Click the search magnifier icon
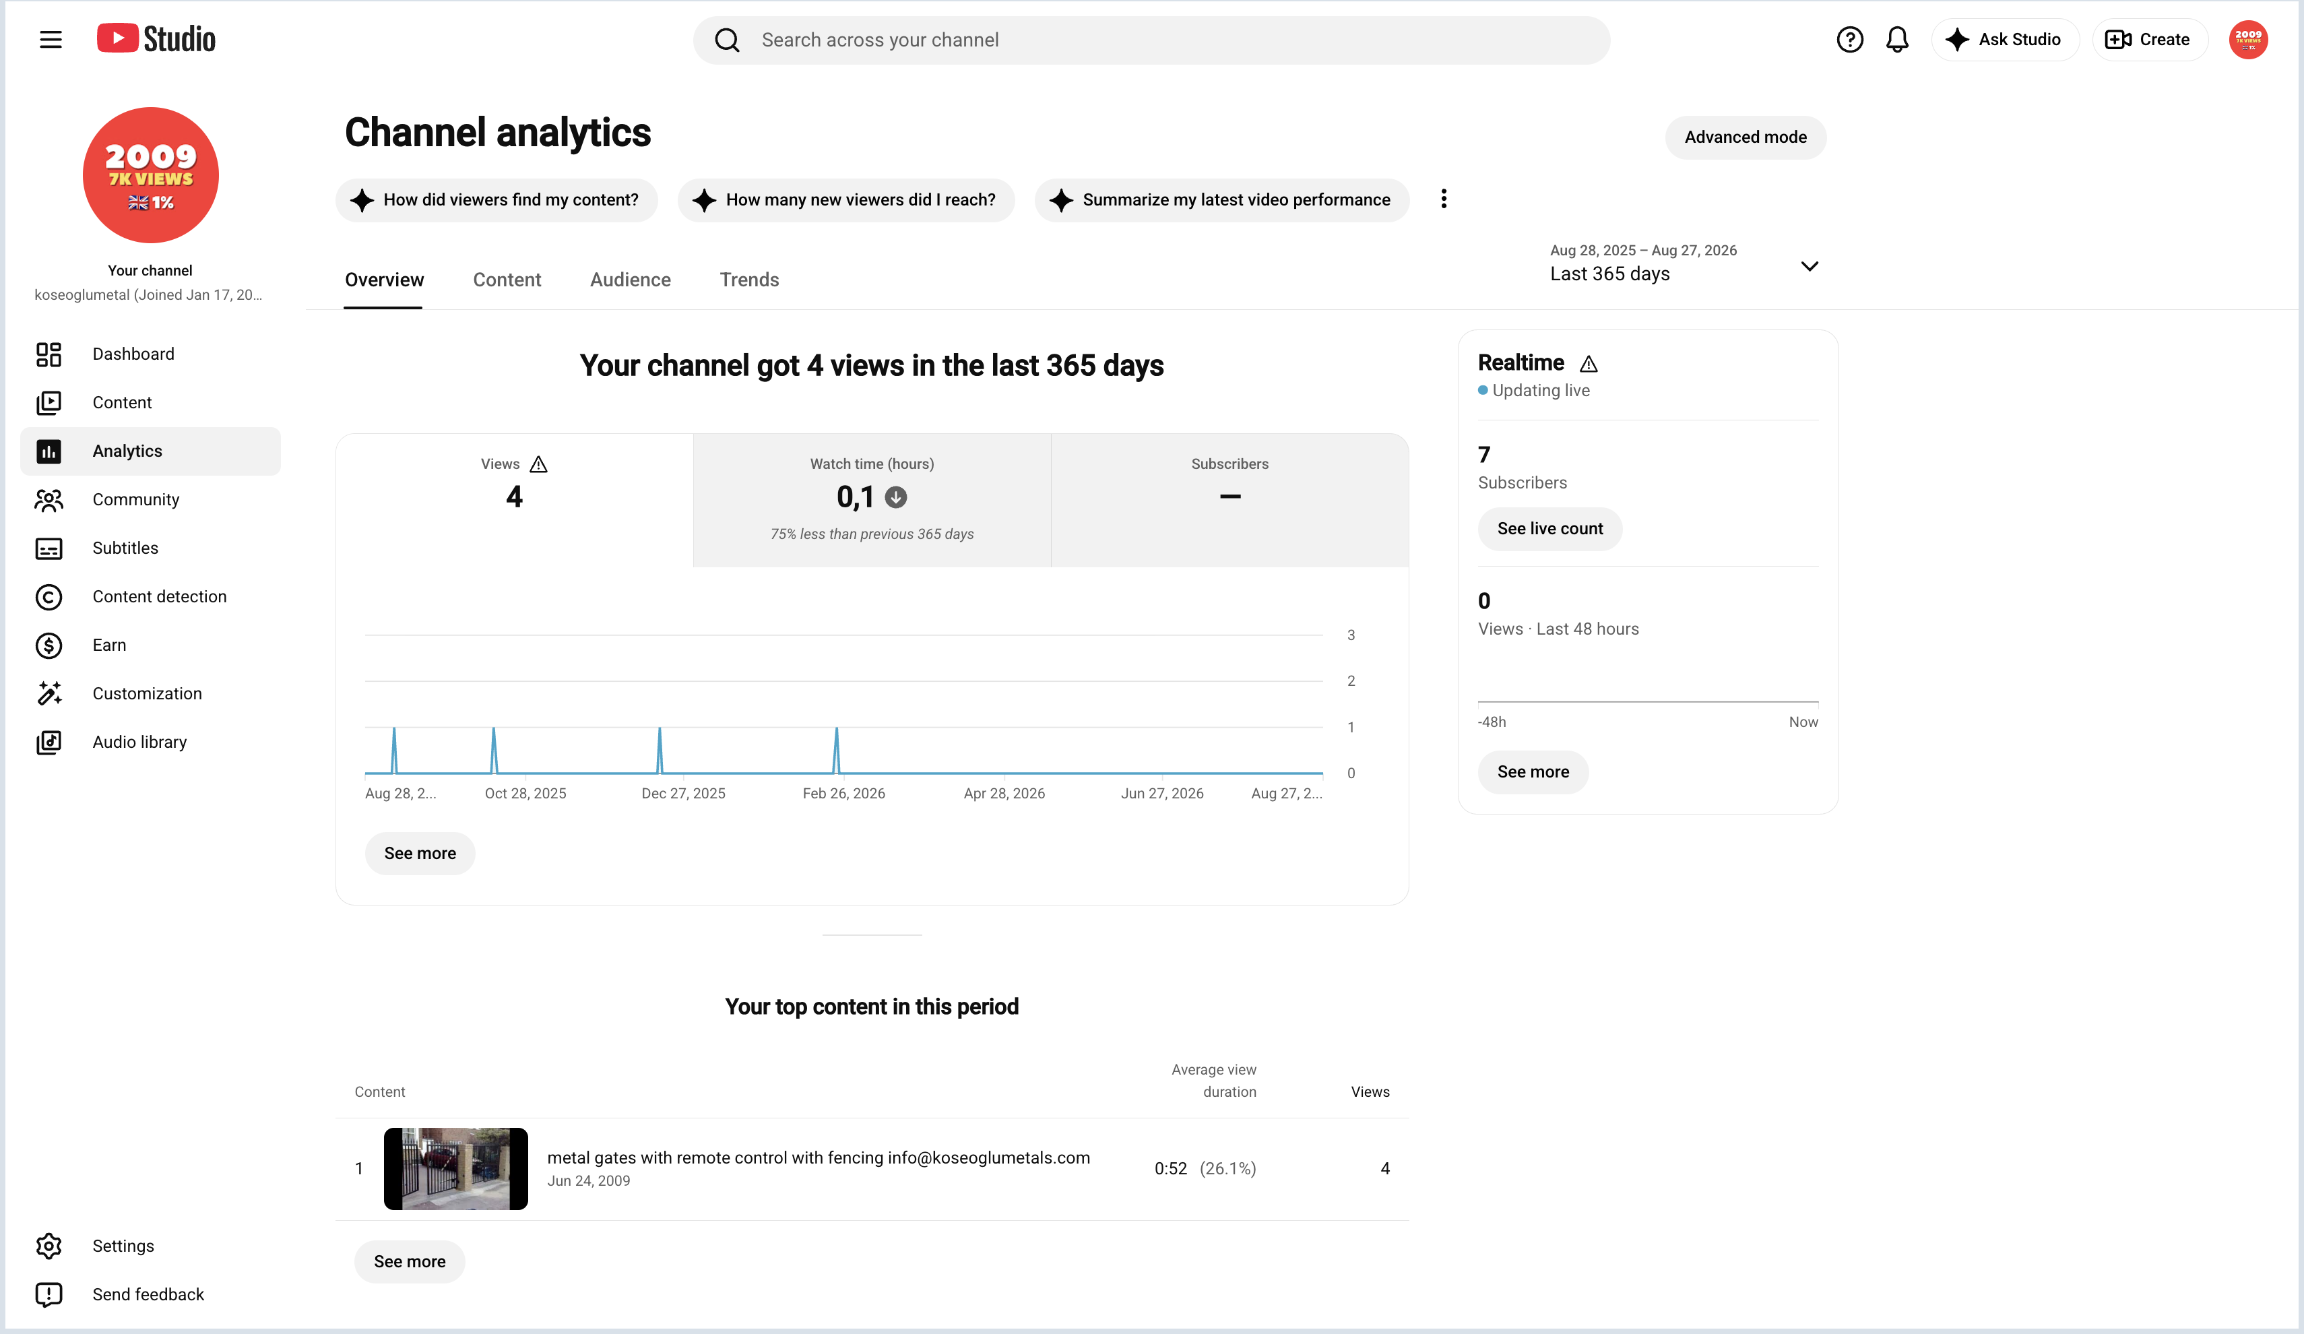Image resolution: width=2304 pixels, height=1334 pixels. (727, 40)
